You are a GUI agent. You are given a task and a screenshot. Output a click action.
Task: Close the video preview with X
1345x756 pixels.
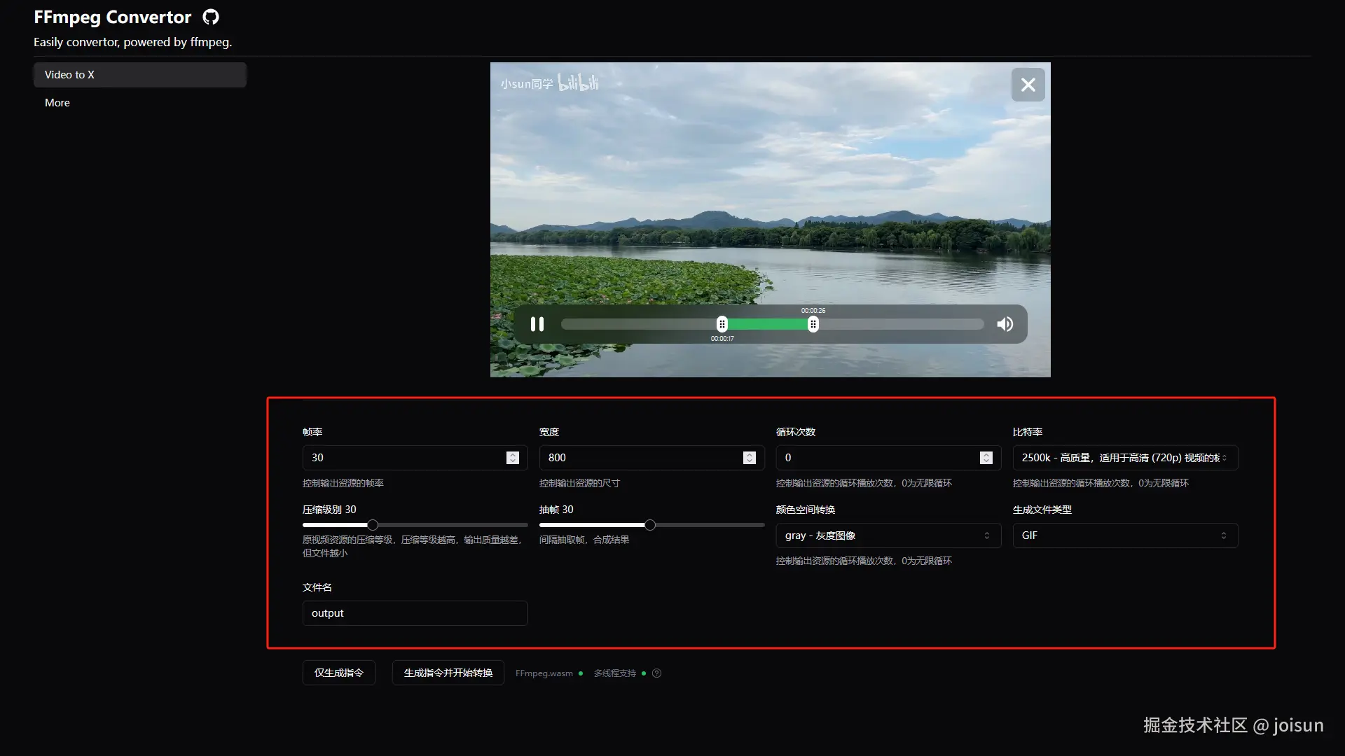(1028, 85)
